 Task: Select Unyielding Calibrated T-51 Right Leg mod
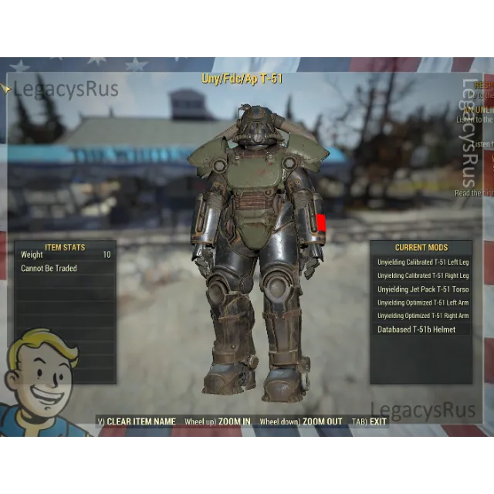(421, 276)
